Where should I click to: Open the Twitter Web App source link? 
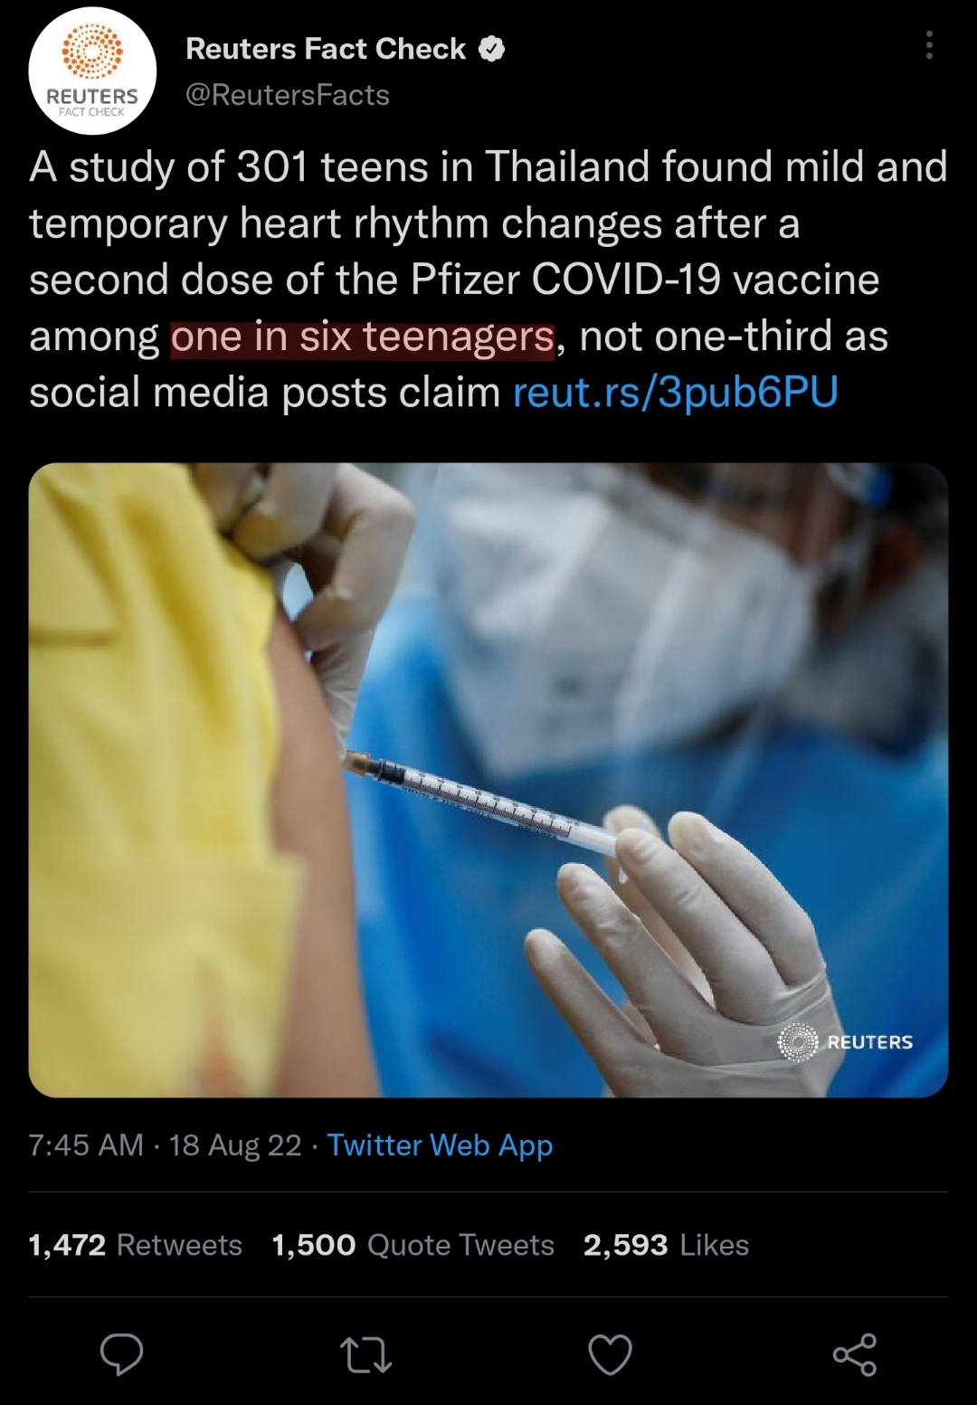440,1145
